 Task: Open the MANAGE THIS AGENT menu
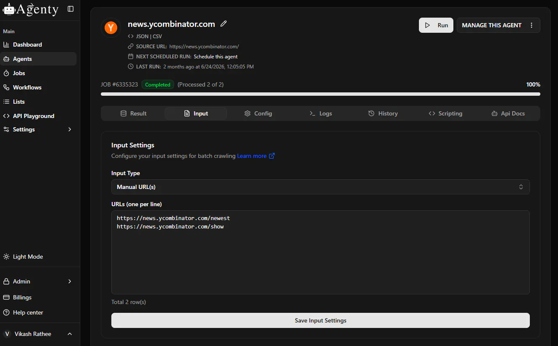tap(498, 25)
